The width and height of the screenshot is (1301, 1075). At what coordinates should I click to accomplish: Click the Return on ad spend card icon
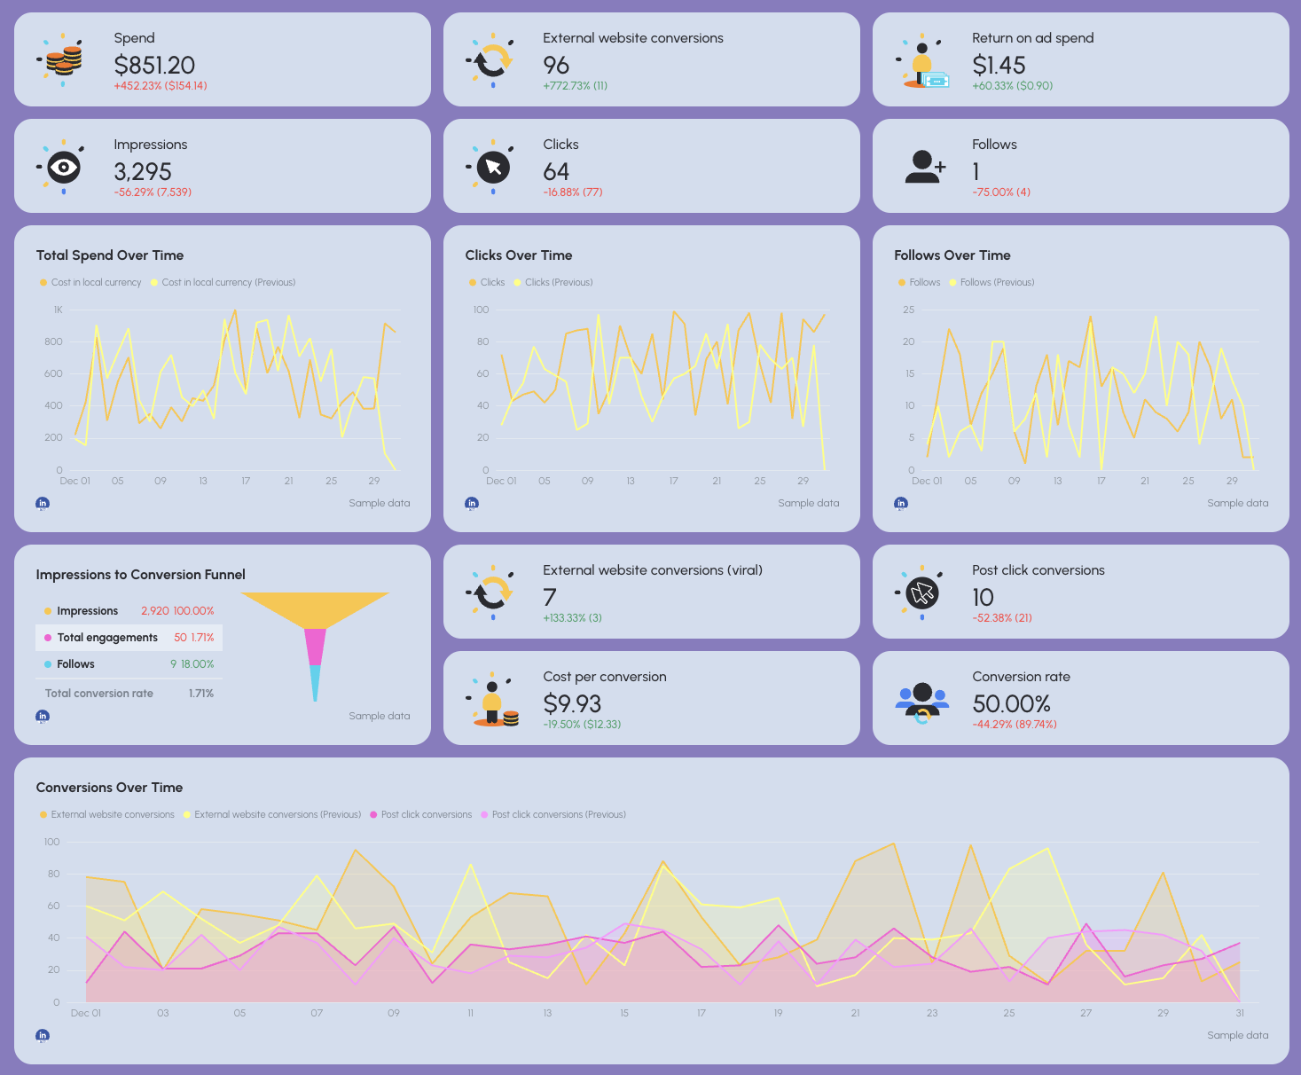[x=923, y=59]
